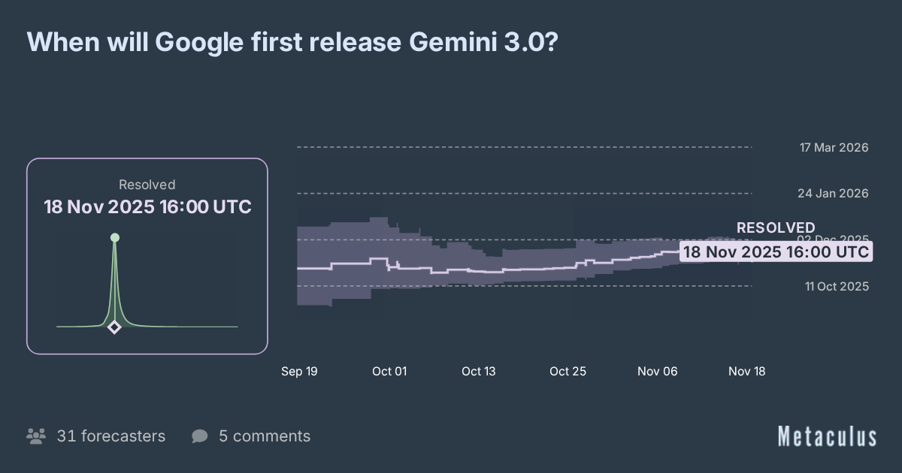Select the Oct 25 x-axis label
The height and width of the screenshot is (473, 902).
[568, 371]
